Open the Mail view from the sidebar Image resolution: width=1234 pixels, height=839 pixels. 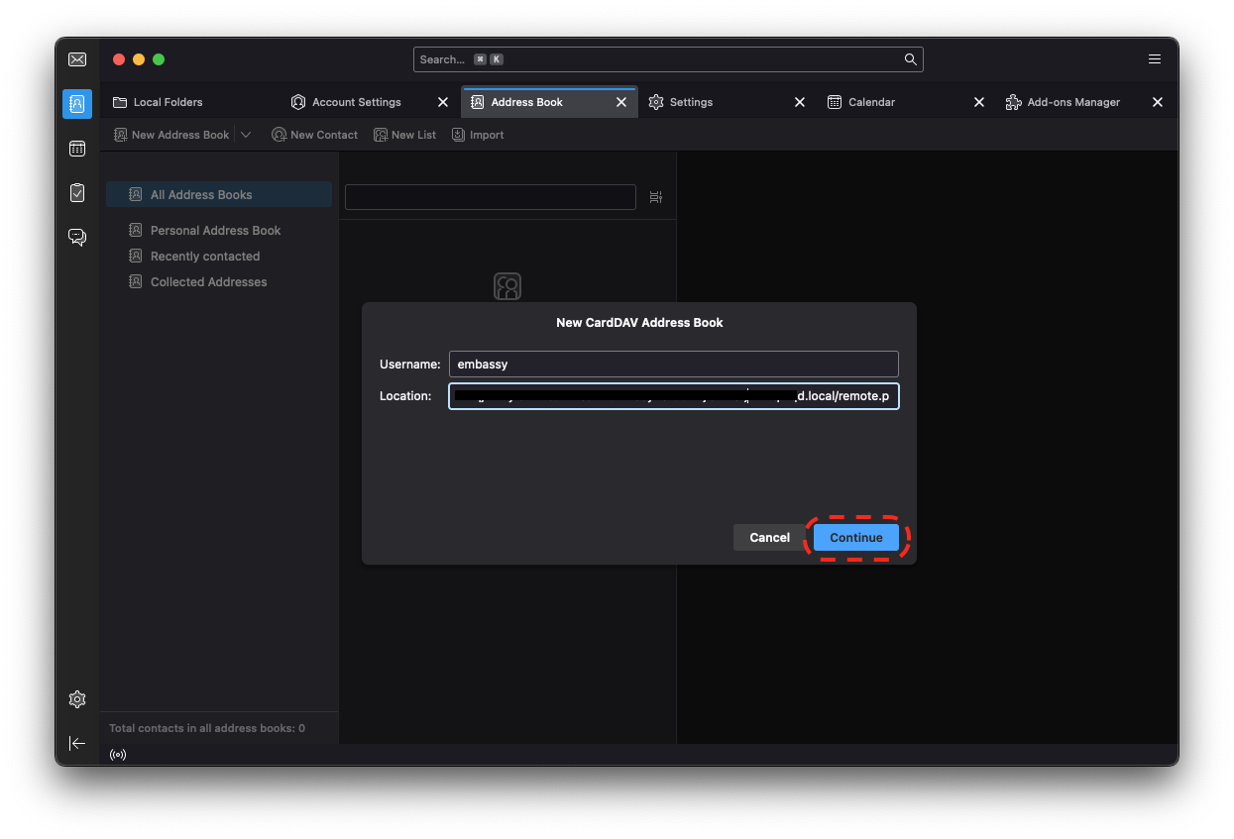(x=76, y=59)
